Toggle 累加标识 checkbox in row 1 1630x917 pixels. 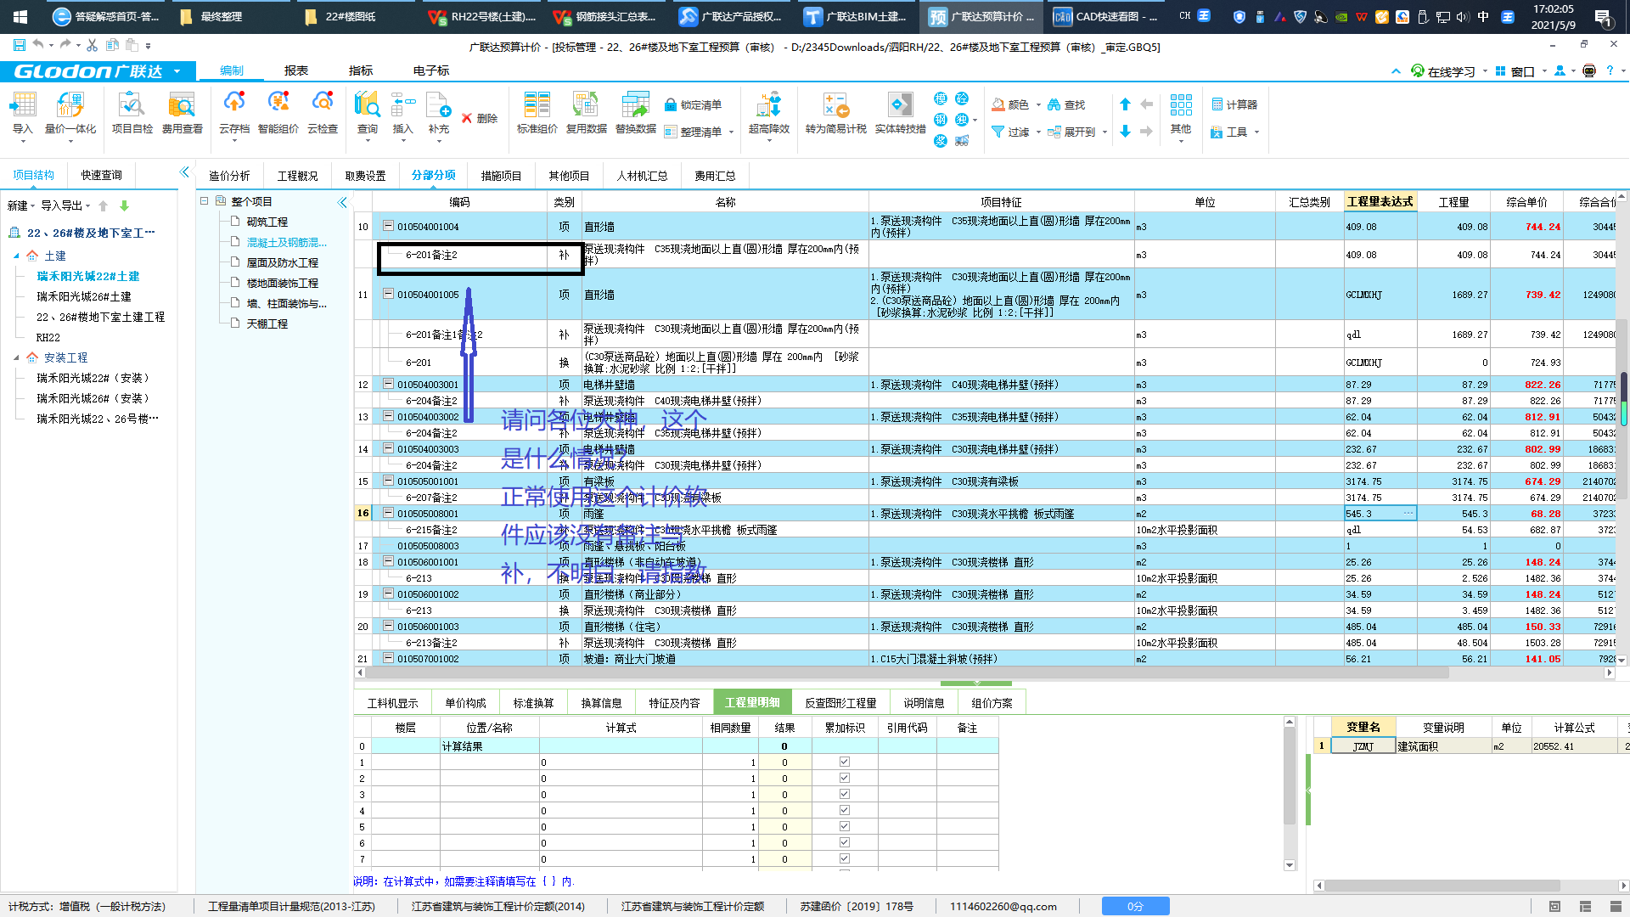coord(844,762)
